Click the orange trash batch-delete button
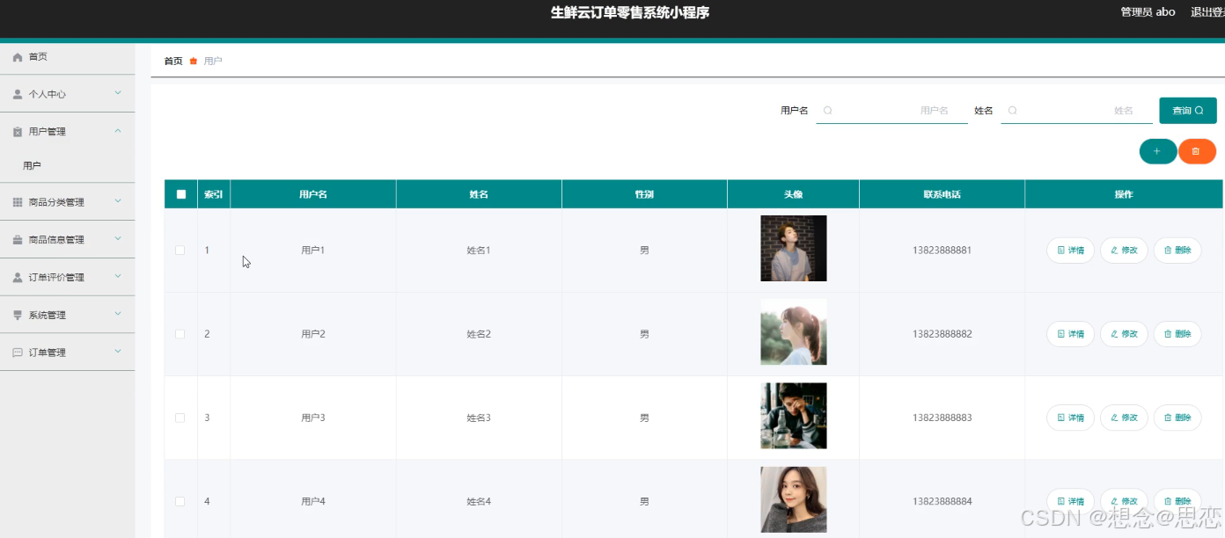The width and height of the screenshot is (1225, 538). pos(1197,151)
